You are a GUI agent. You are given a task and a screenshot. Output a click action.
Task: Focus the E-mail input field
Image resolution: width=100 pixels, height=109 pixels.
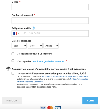(50, 7)
